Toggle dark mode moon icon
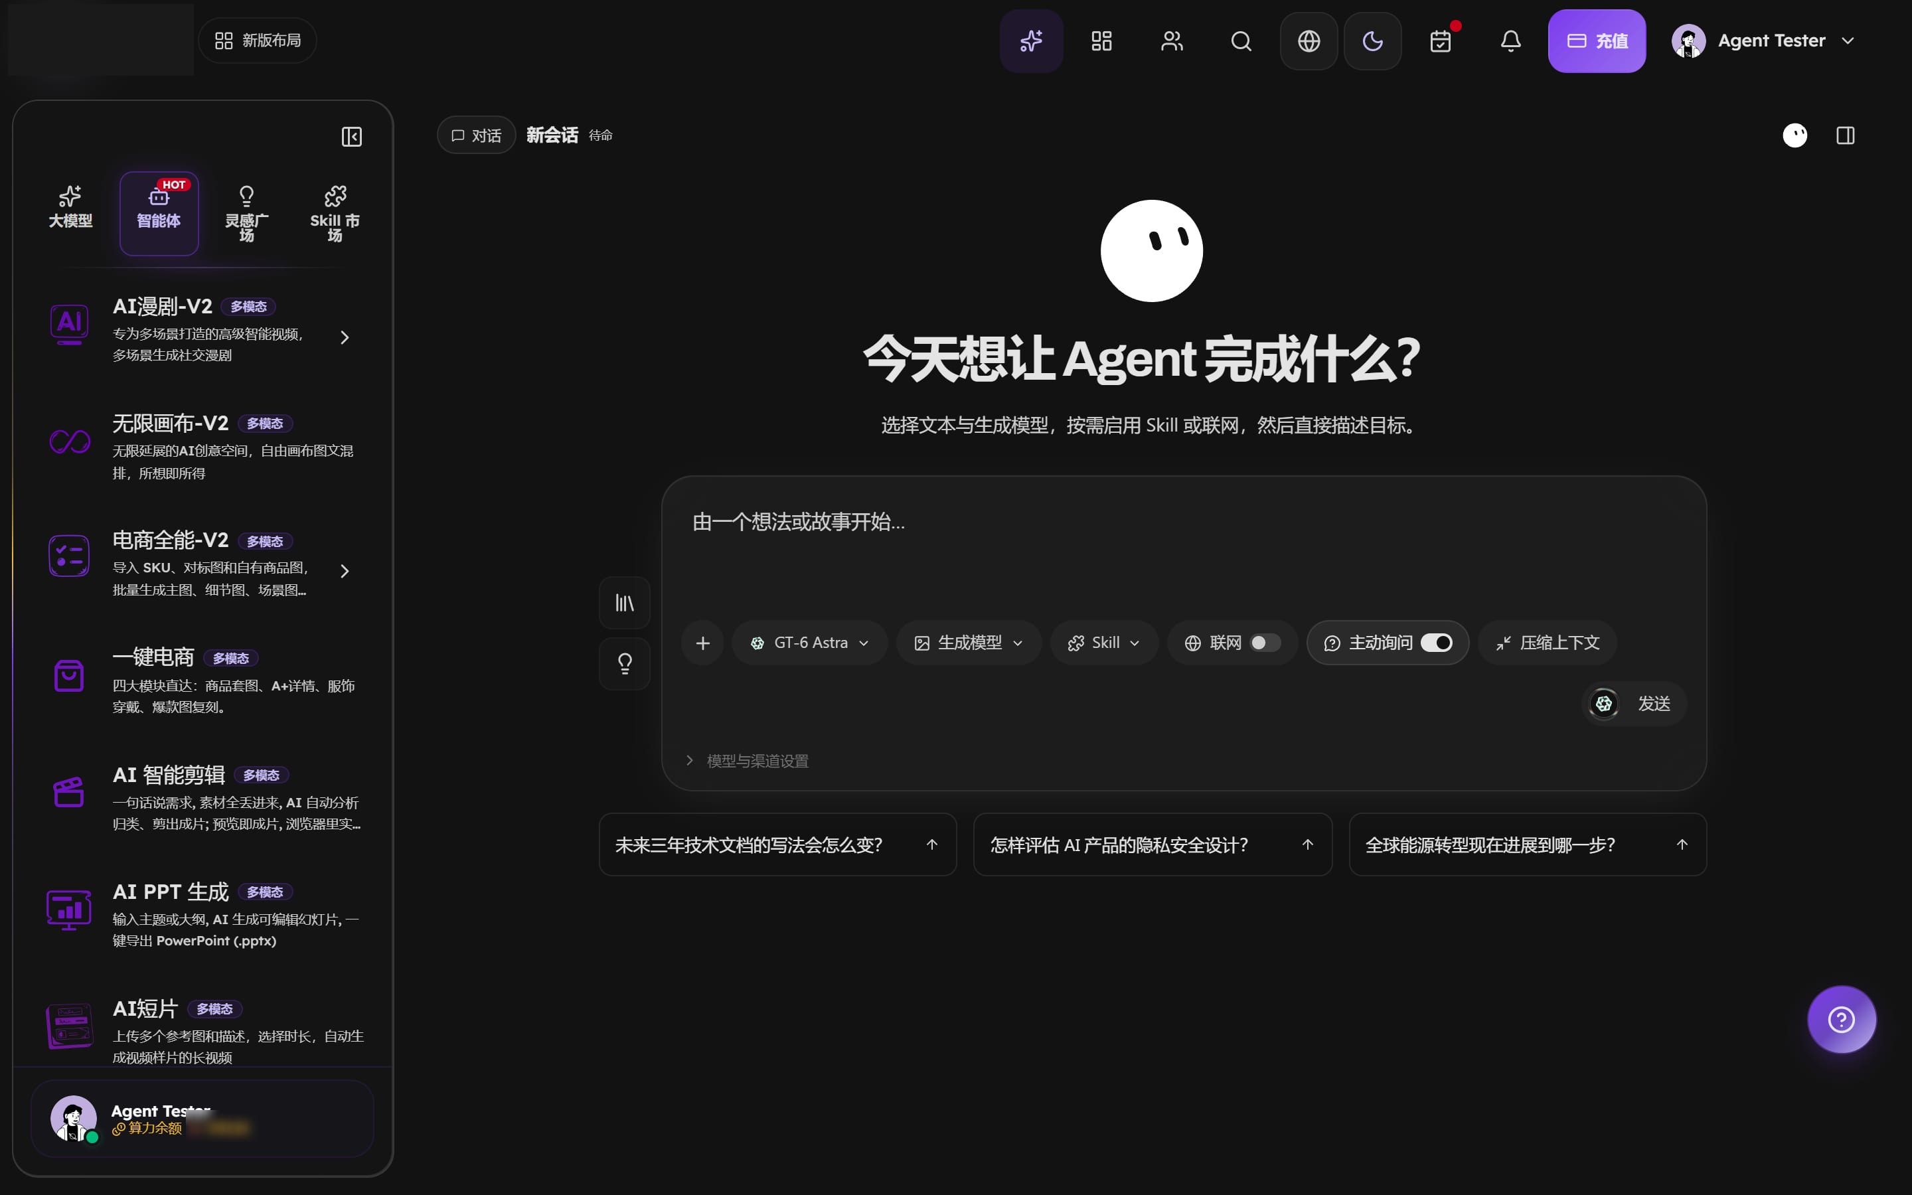Image resolution: width=1912 pixels, height=1195 pixels. pyautogui.click(x=1373, y=41)
